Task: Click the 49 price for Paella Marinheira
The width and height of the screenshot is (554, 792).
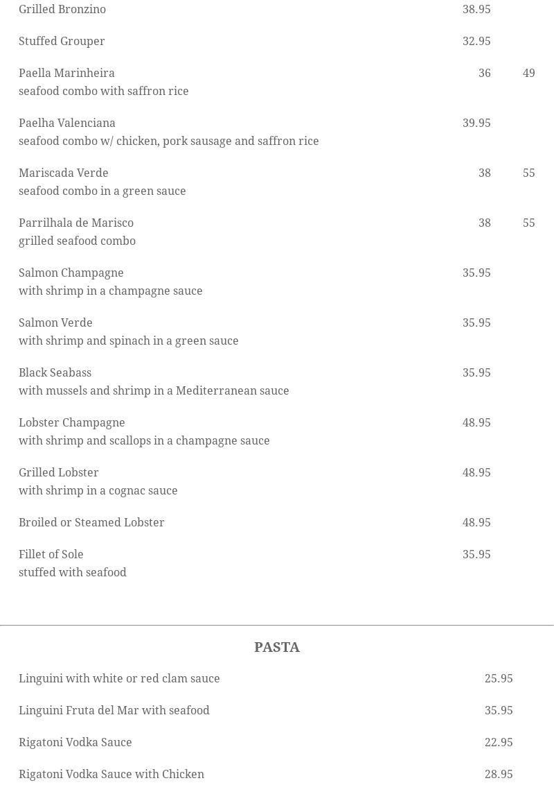Action: tap(528, 74)
